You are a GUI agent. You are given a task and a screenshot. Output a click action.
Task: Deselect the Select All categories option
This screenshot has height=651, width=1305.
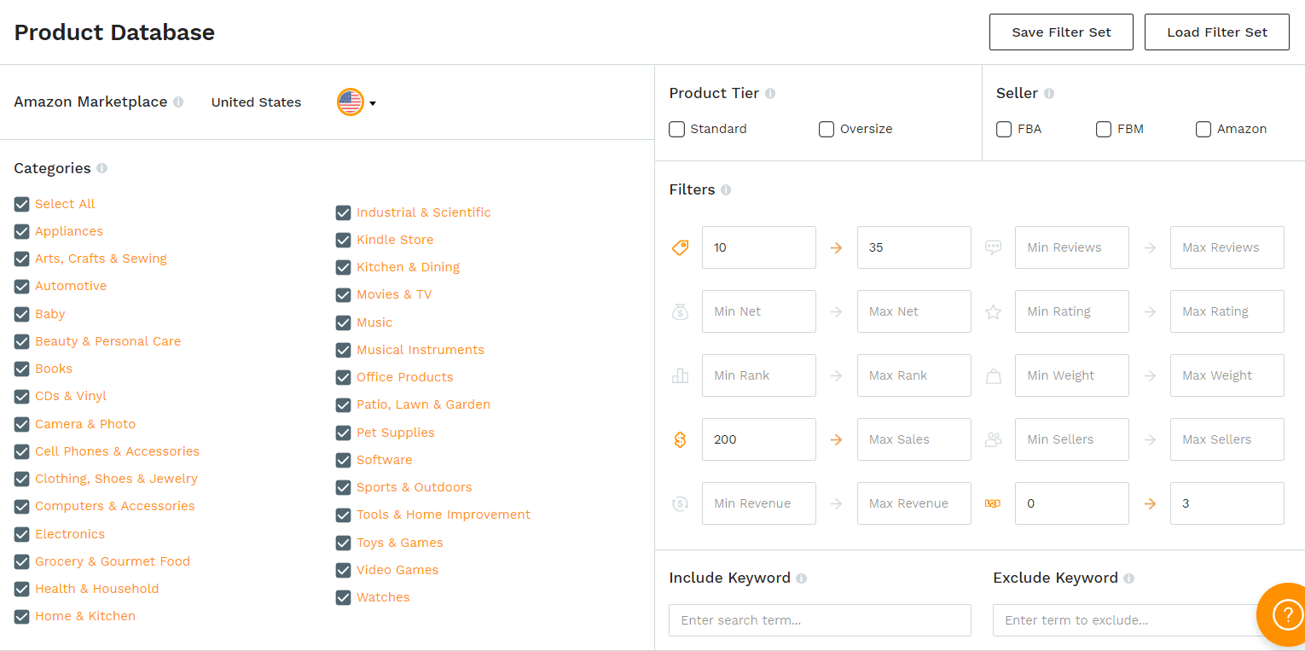click(21, 204)
